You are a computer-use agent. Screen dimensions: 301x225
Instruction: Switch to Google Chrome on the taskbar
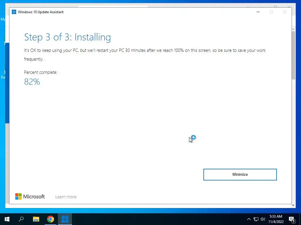51,219
